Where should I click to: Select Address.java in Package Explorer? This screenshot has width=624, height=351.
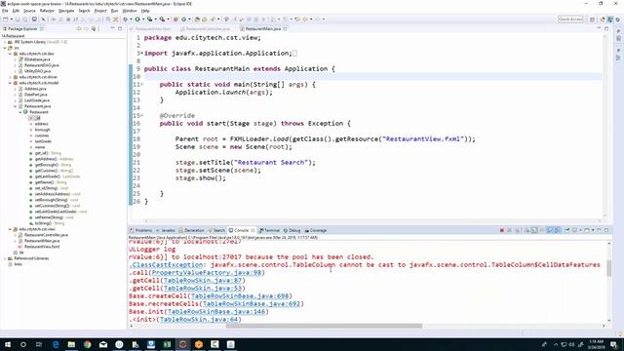click(35, 89)
